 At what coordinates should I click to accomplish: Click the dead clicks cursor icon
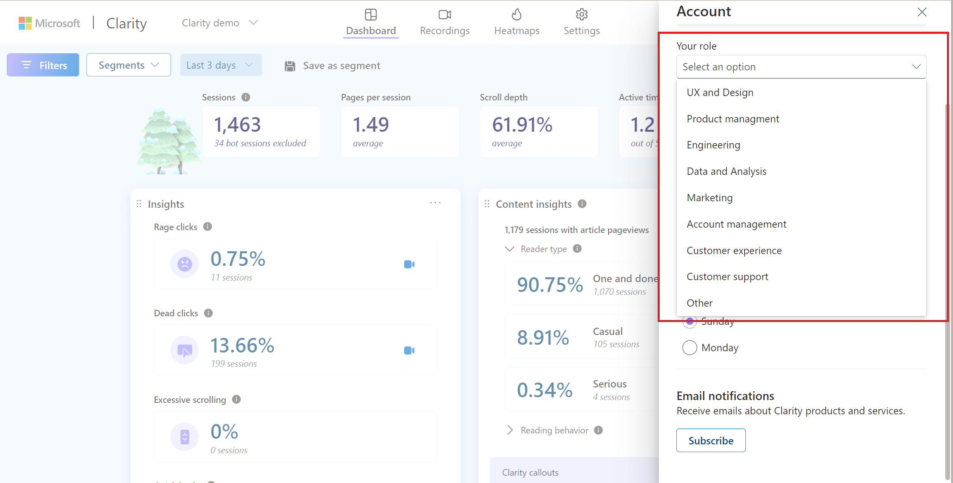point(184,350)
